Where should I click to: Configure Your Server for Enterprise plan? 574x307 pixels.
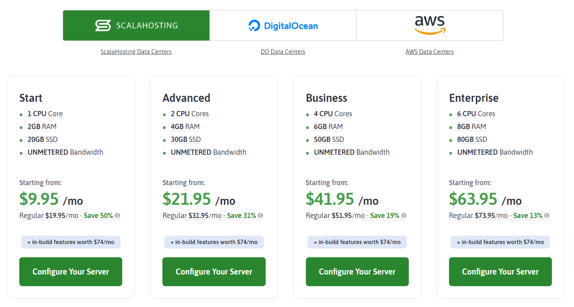pos(500,272)
